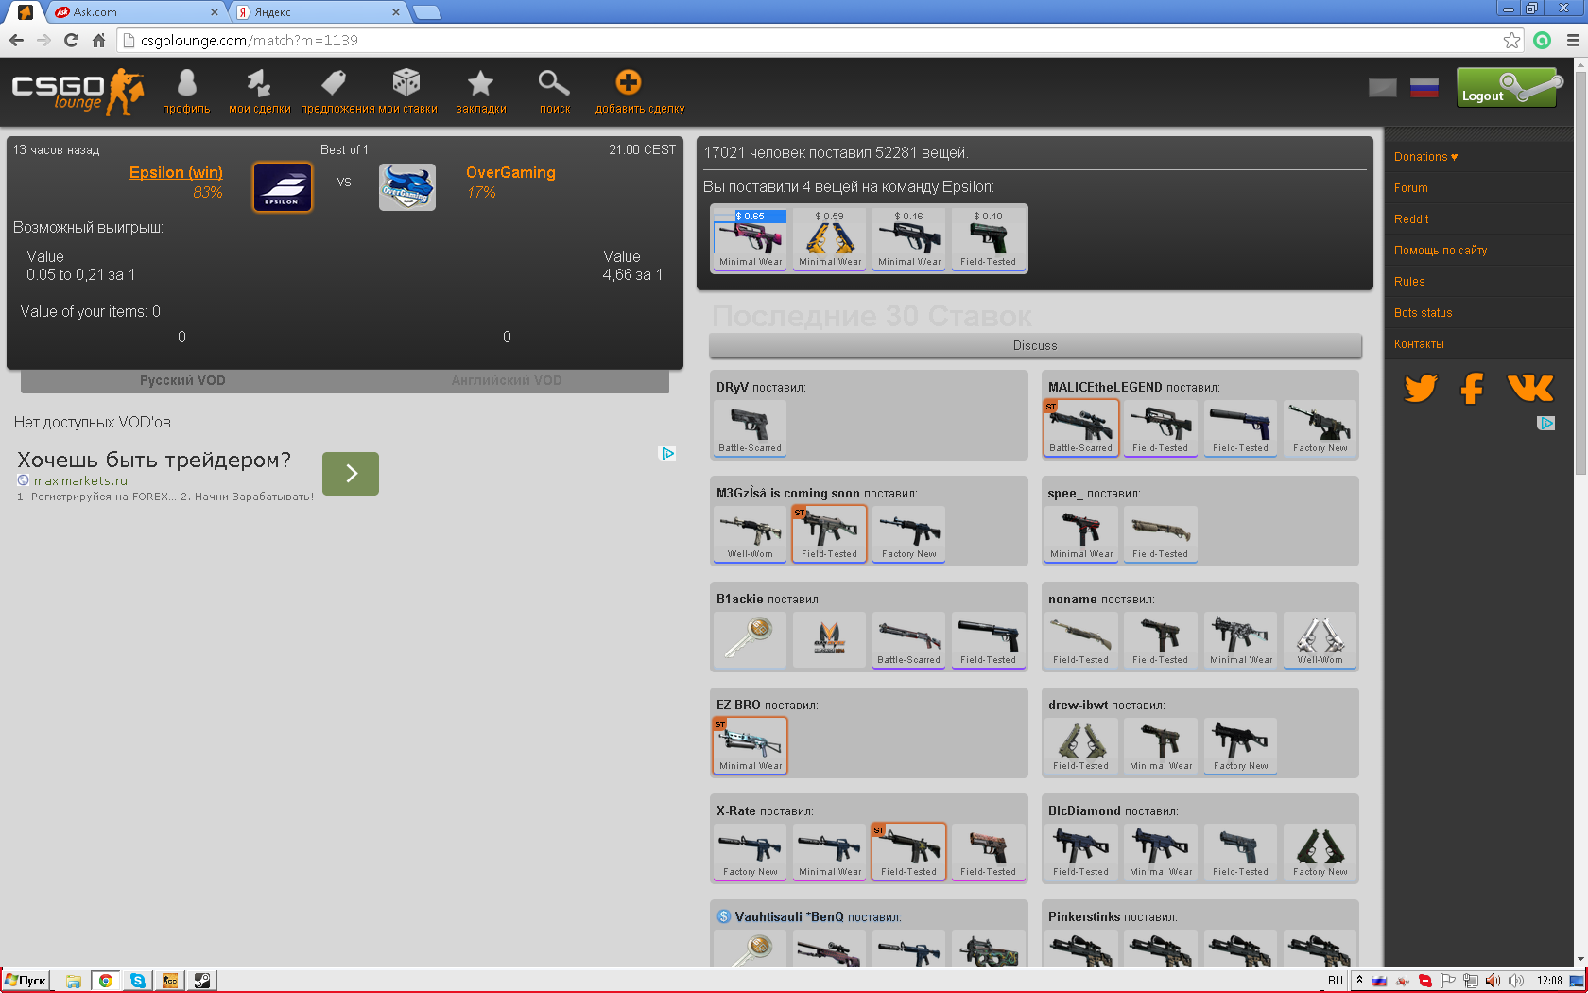Image resolution: width=1588 pixels, height=993 pixels.
Task: Open Skype from the taskbar
Action: tap(138, 981)
